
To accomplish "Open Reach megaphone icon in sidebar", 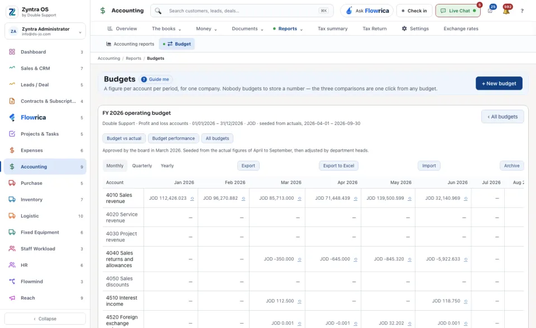I will point(12,298).
